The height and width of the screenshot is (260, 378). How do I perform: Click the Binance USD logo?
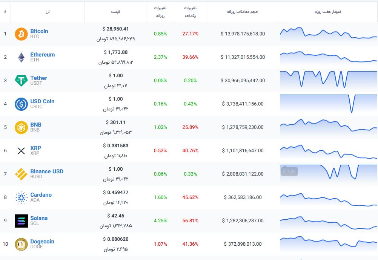point(21,174)
